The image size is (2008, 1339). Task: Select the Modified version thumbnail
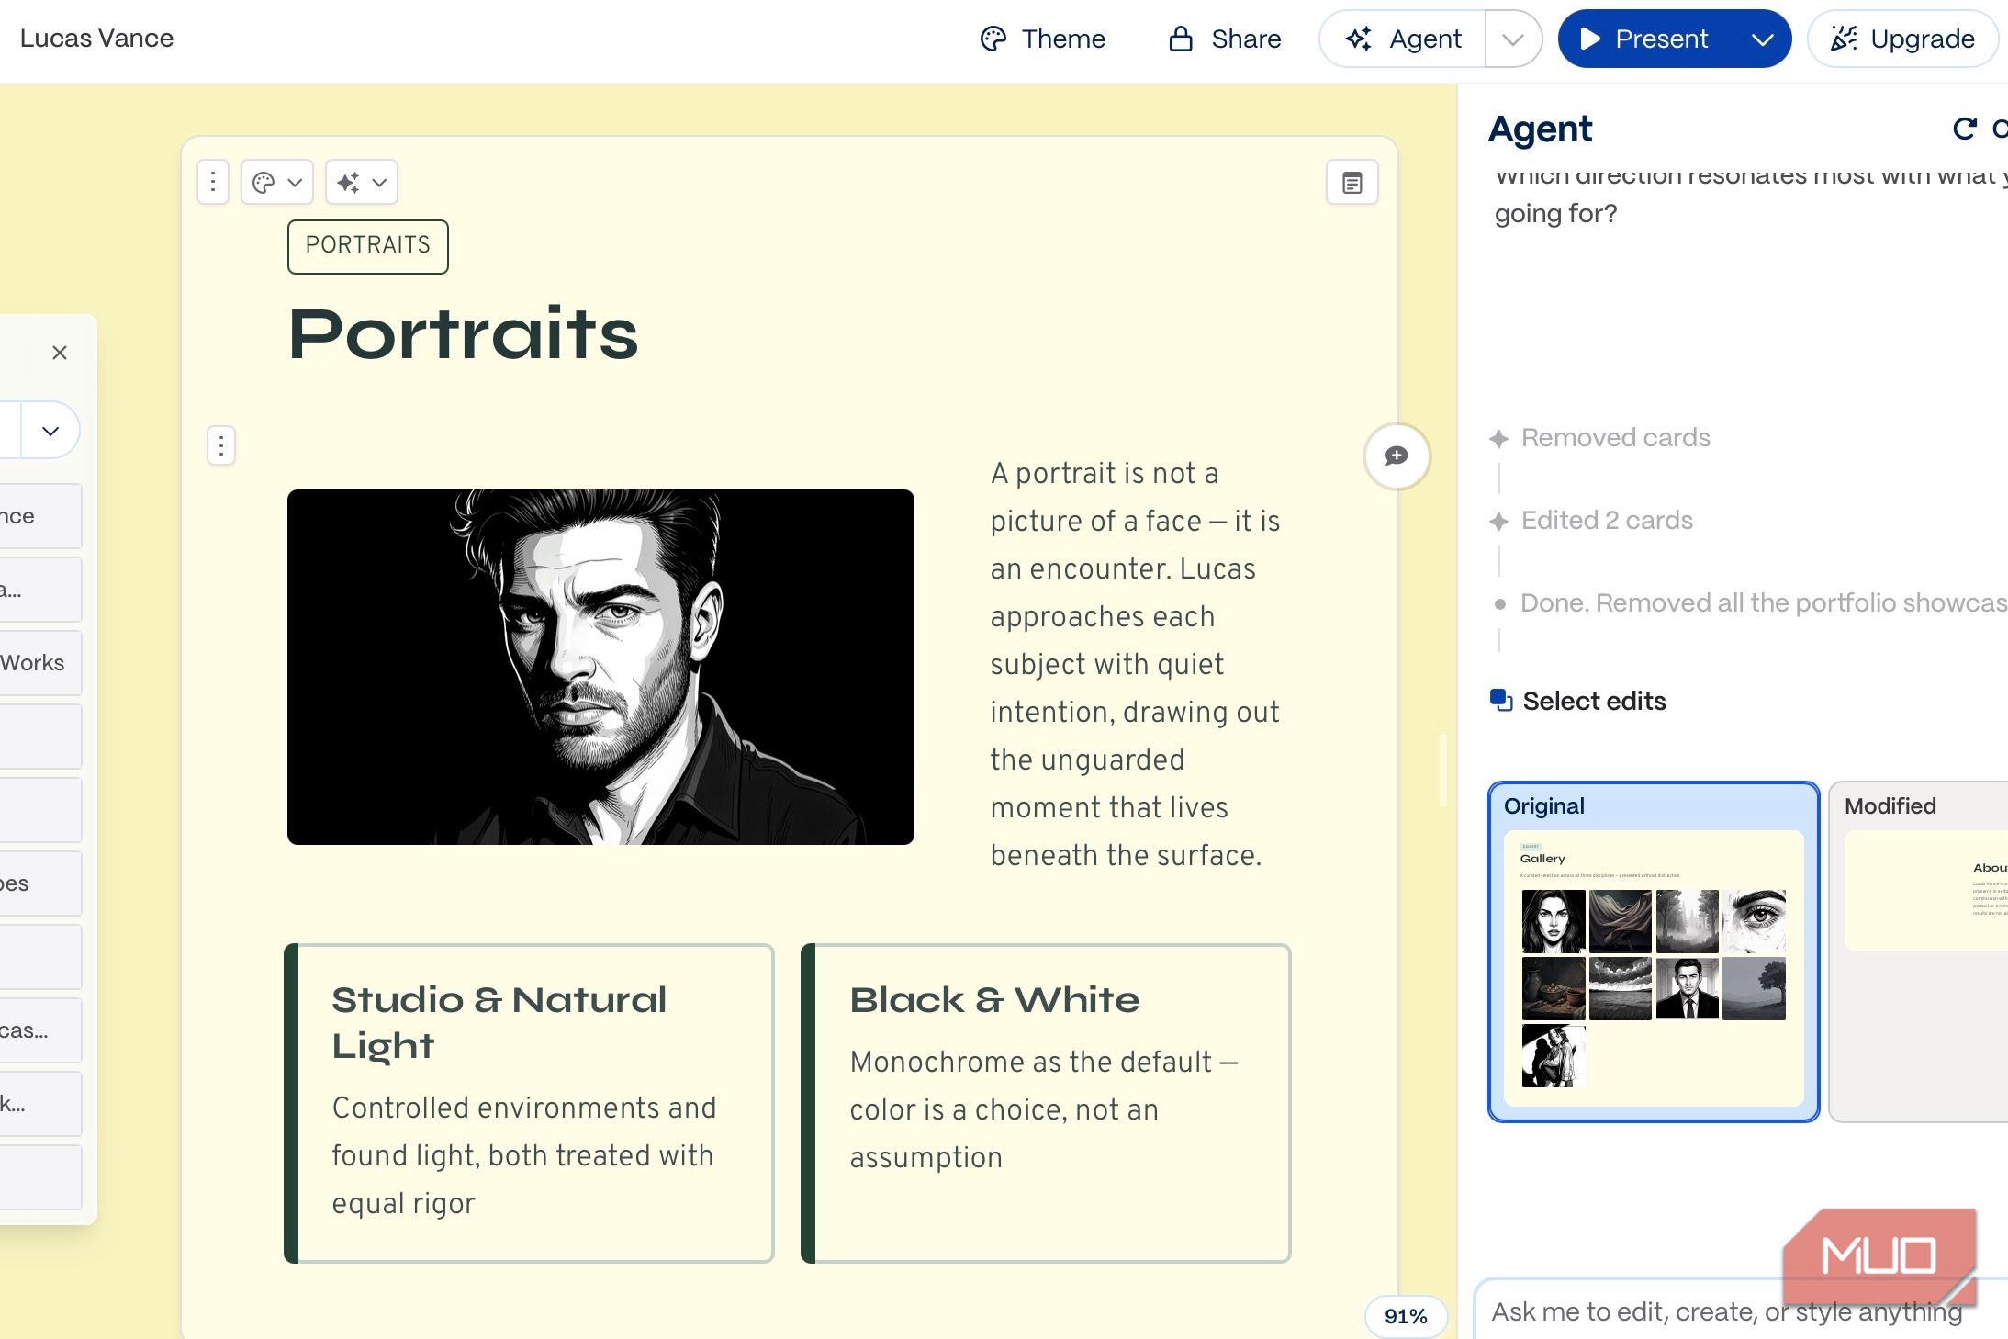pyautogui.click(x=1919, y=951)
